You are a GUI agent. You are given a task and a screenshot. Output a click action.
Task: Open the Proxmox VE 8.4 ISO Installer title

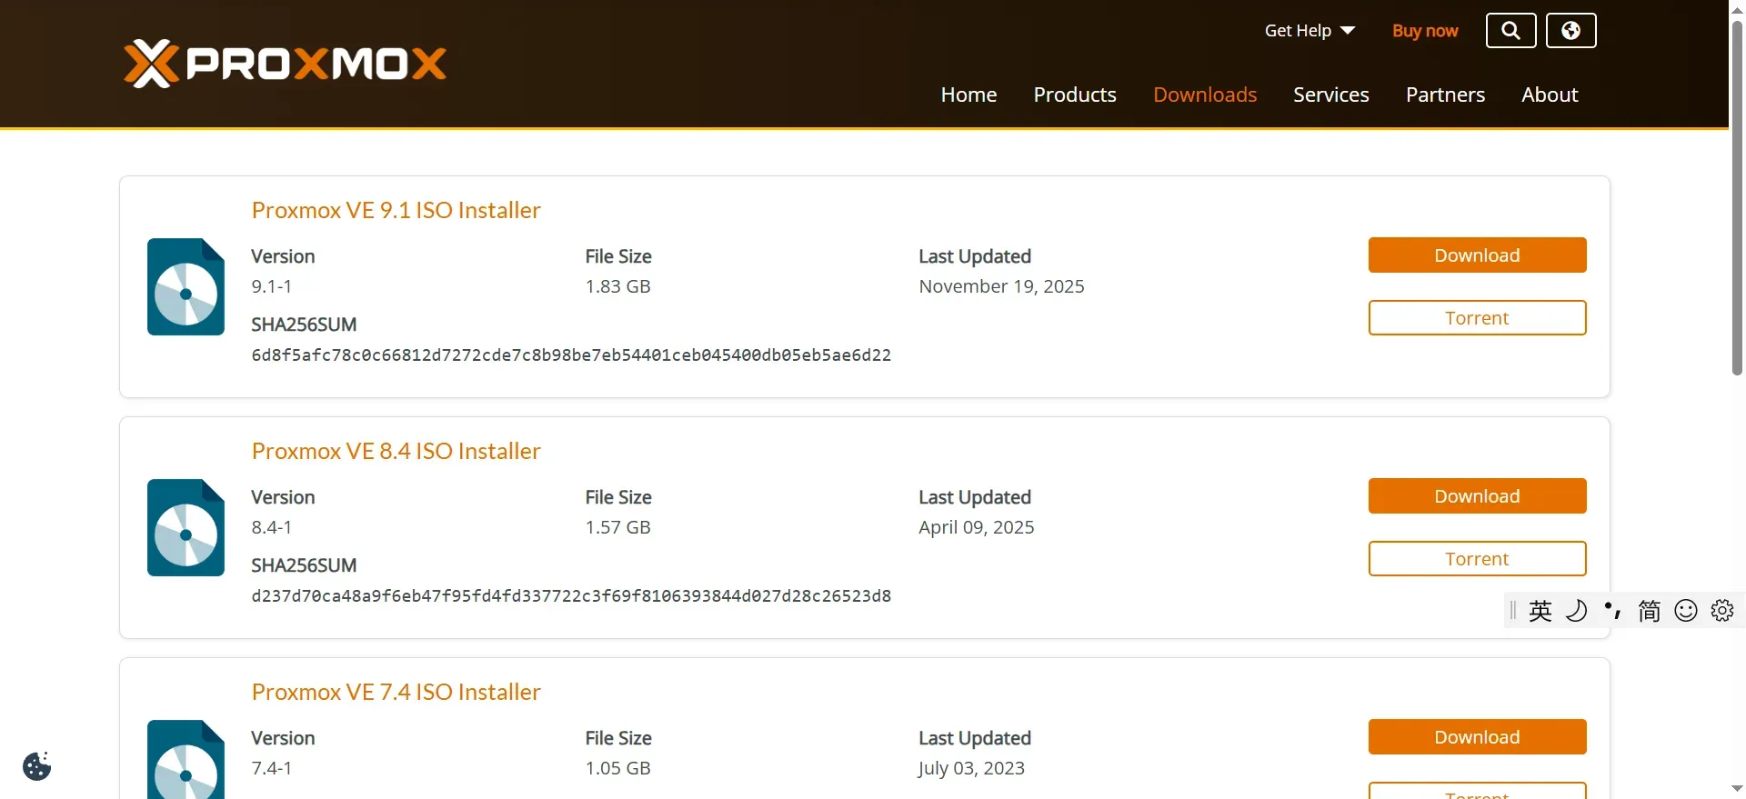click(x=396, y=451)
